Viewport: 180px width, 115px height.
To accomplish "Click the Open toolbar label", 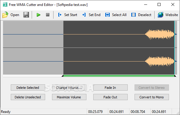I will tap(15, 15).
